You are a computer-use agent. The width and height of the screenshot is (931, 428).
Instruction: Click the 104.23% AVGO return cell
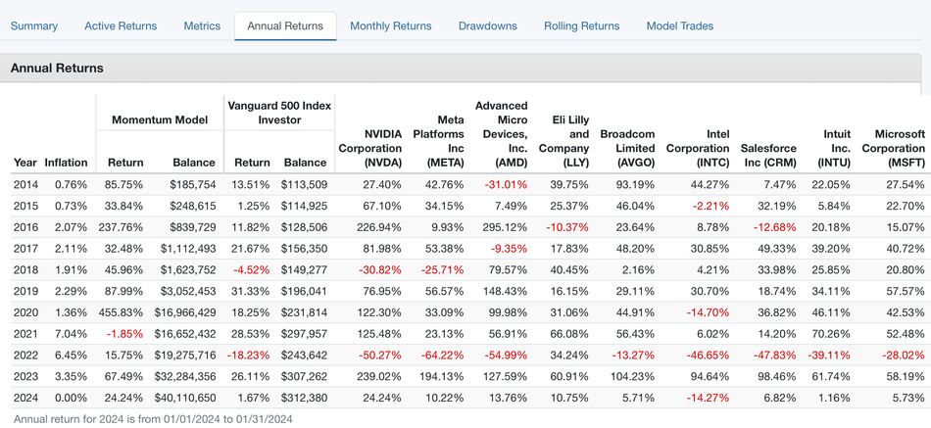pyautogui.click(x=633, y=377)
